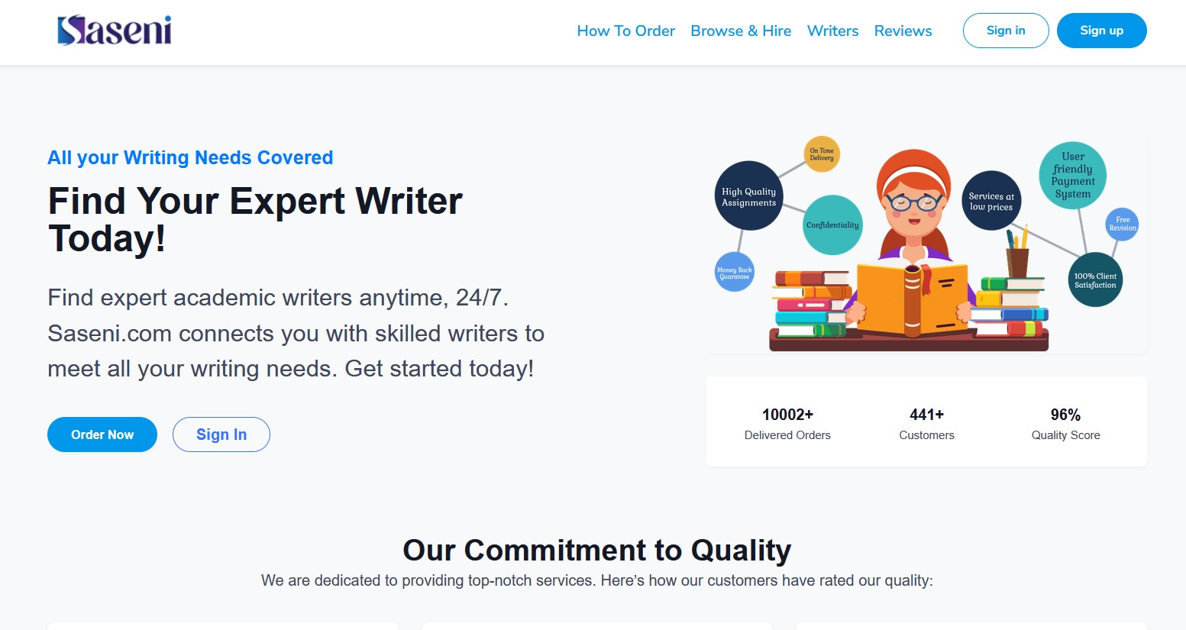This screenshot has width=1186, height=630.
Task: Click the Services at low prices circle
Action: click(991, 201)
